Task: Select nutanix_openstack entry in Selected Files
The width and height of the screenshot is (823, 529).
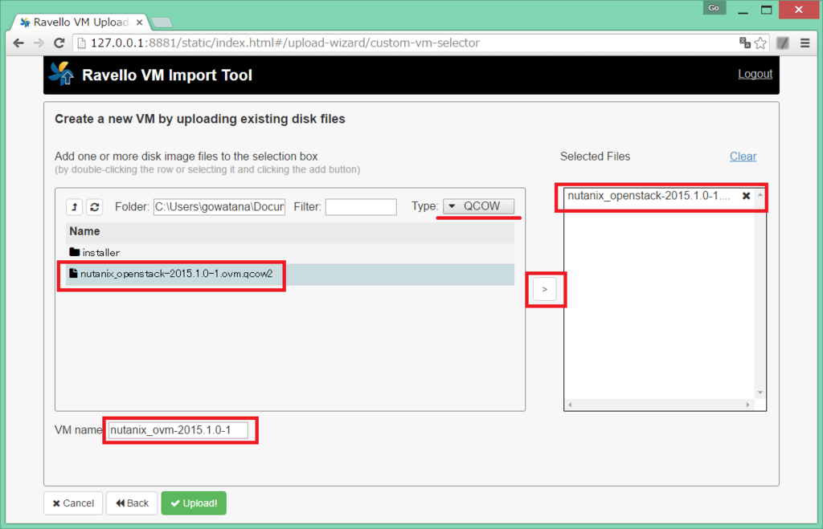Action: coord(649,196)
